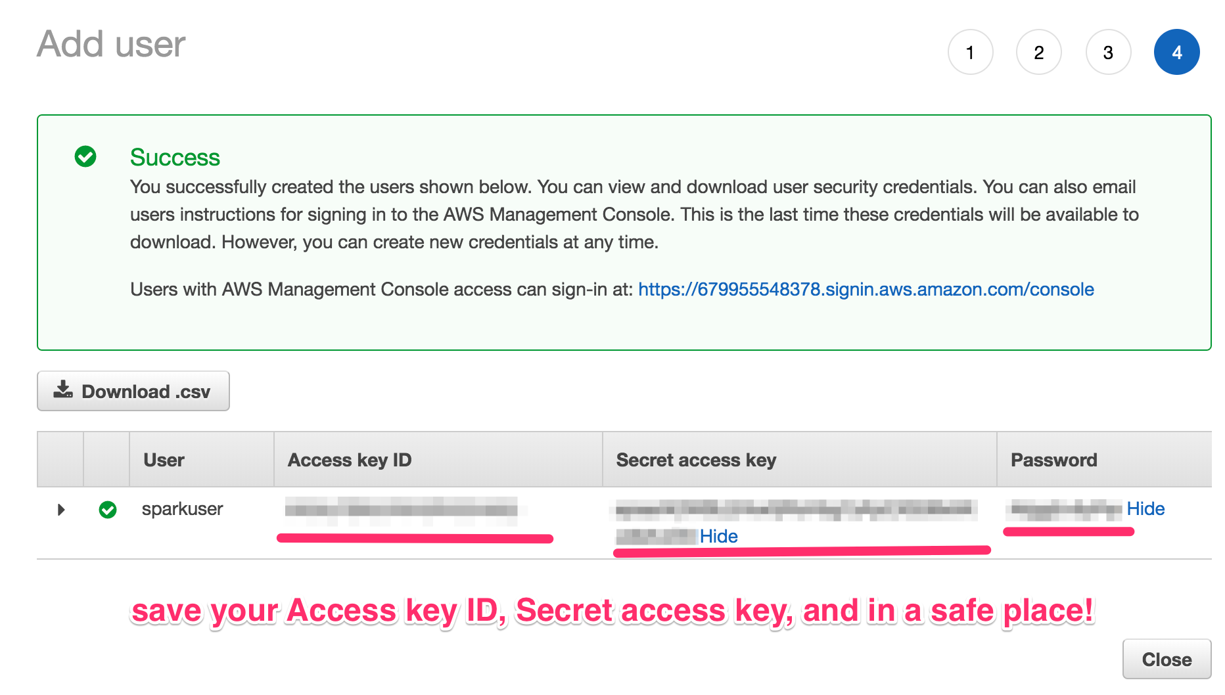Open the AWS console sign-in URL link
Screen dimensions: 1225x695
tap(866, 289)
